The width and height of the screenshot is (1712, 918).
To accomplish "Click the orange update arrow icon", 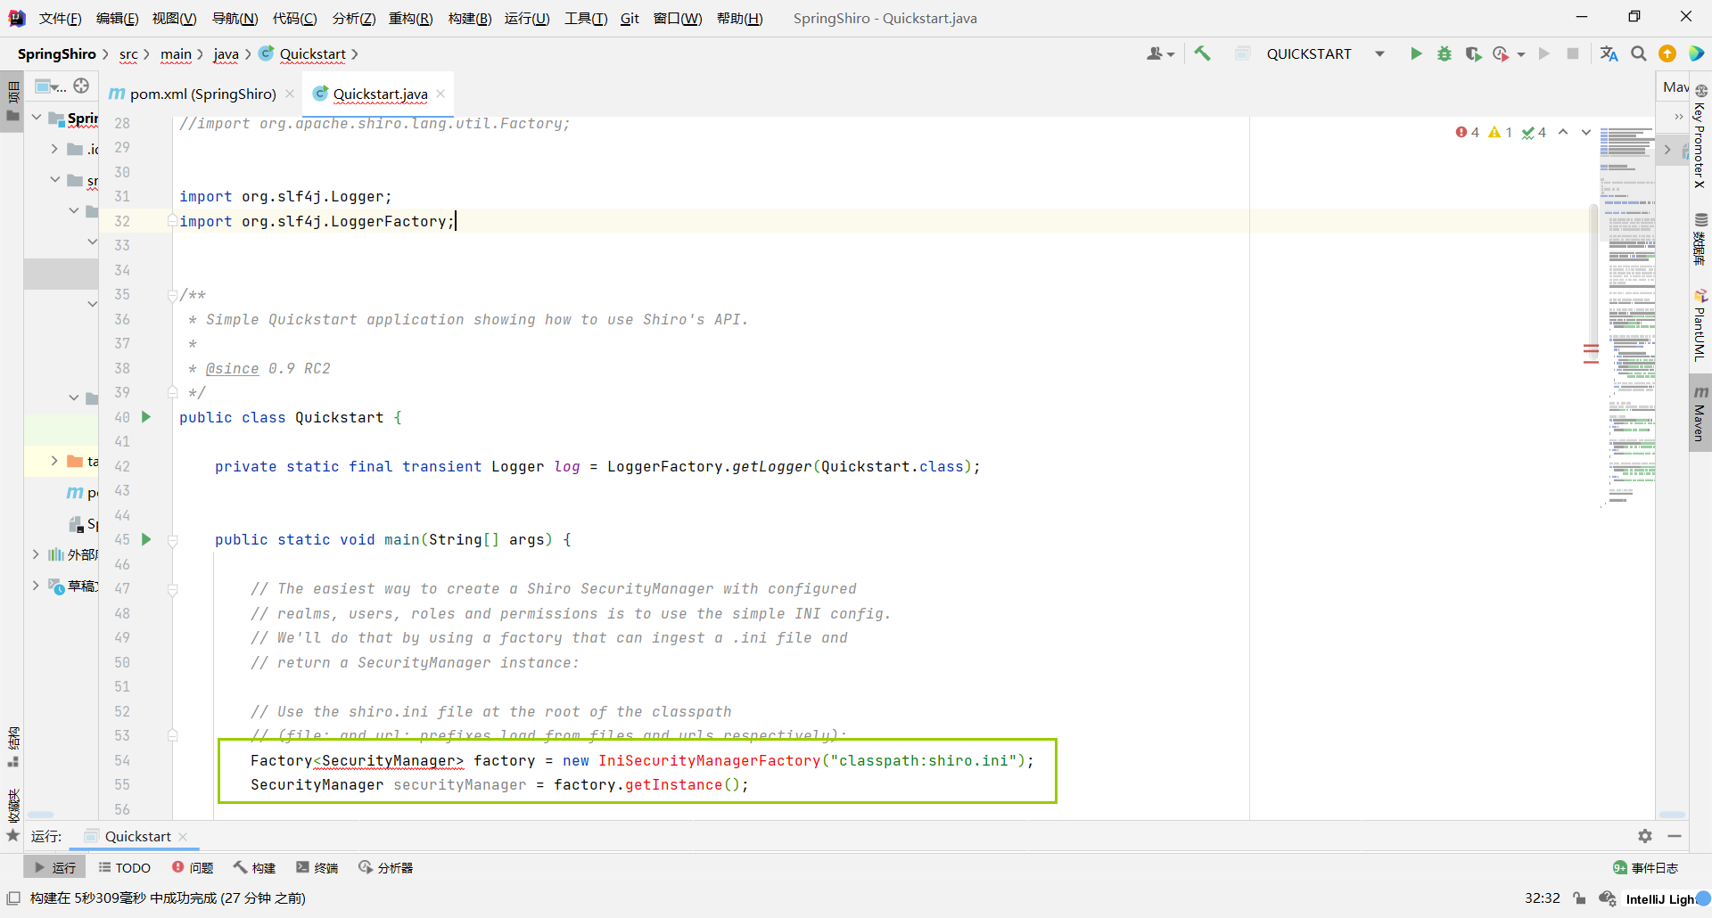I will [x=1667, y=54].
